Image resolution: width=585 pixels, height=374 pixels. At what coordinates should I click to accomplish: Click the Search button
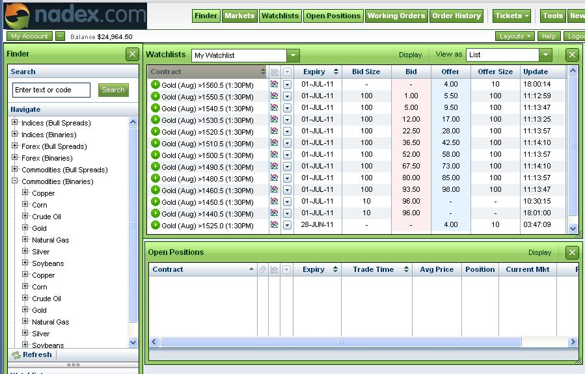(x=113, y=90)
